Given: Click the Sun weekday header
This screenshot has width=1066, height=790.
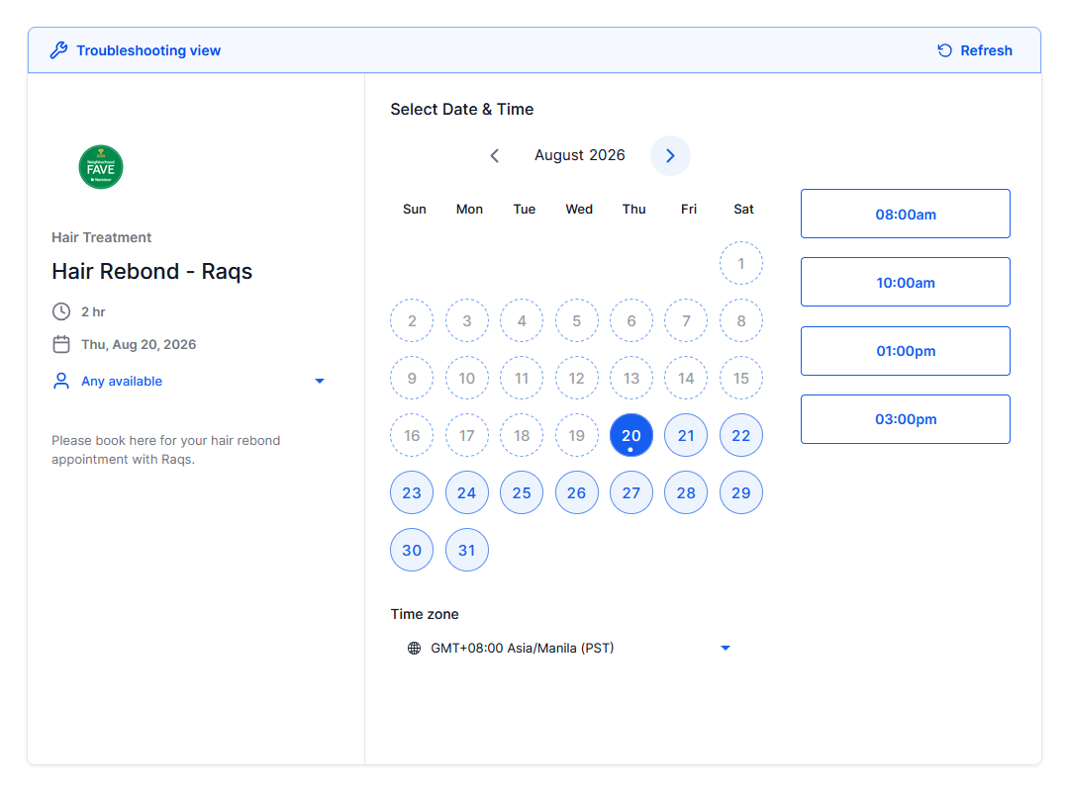Looking at the screenshot, I should (x=414, y=210).
